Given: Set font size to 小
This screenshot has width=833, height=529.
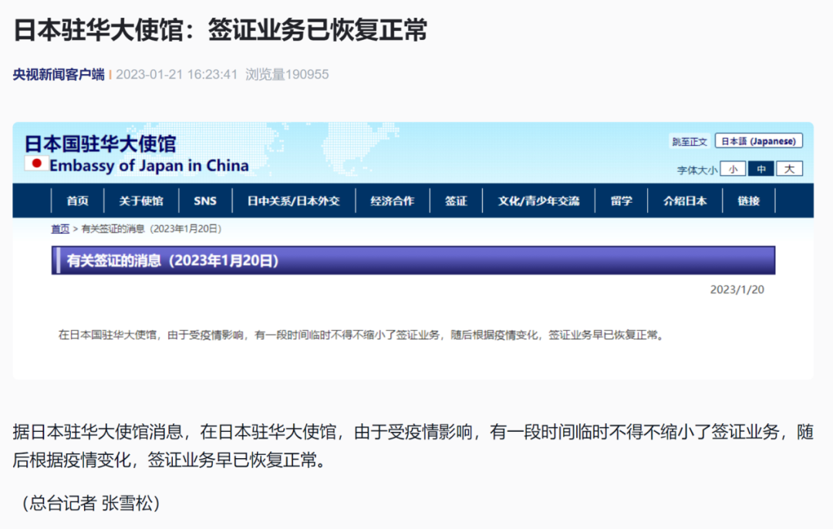Looking at the screenshot, I should tap(734, 169).
